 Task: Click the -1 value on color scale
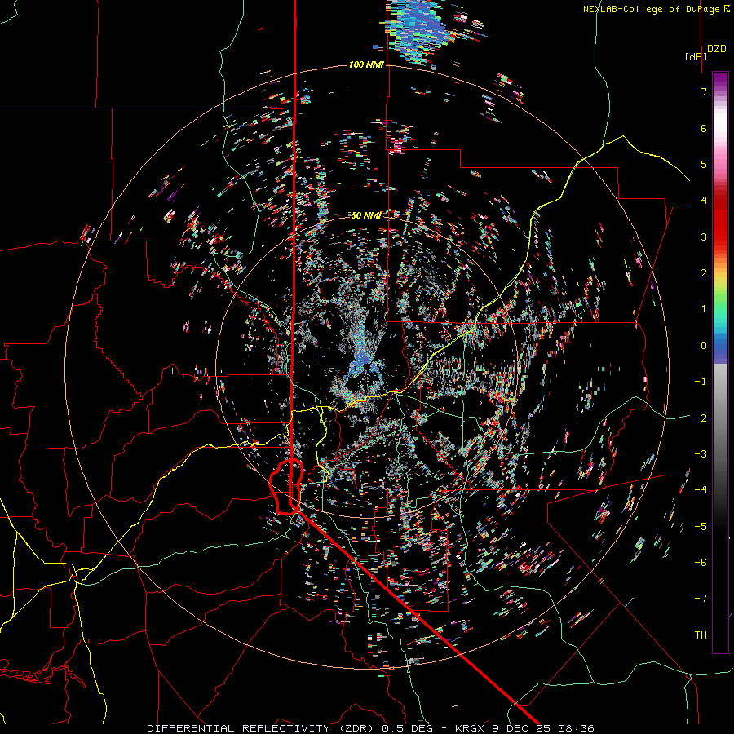tap(701, 382)
